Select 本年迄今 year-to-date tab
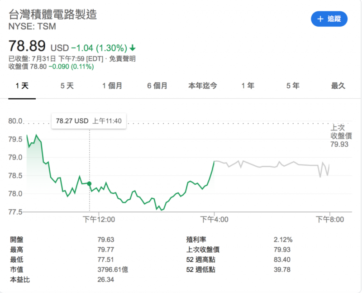362x293 pixels. click(202, 86)
